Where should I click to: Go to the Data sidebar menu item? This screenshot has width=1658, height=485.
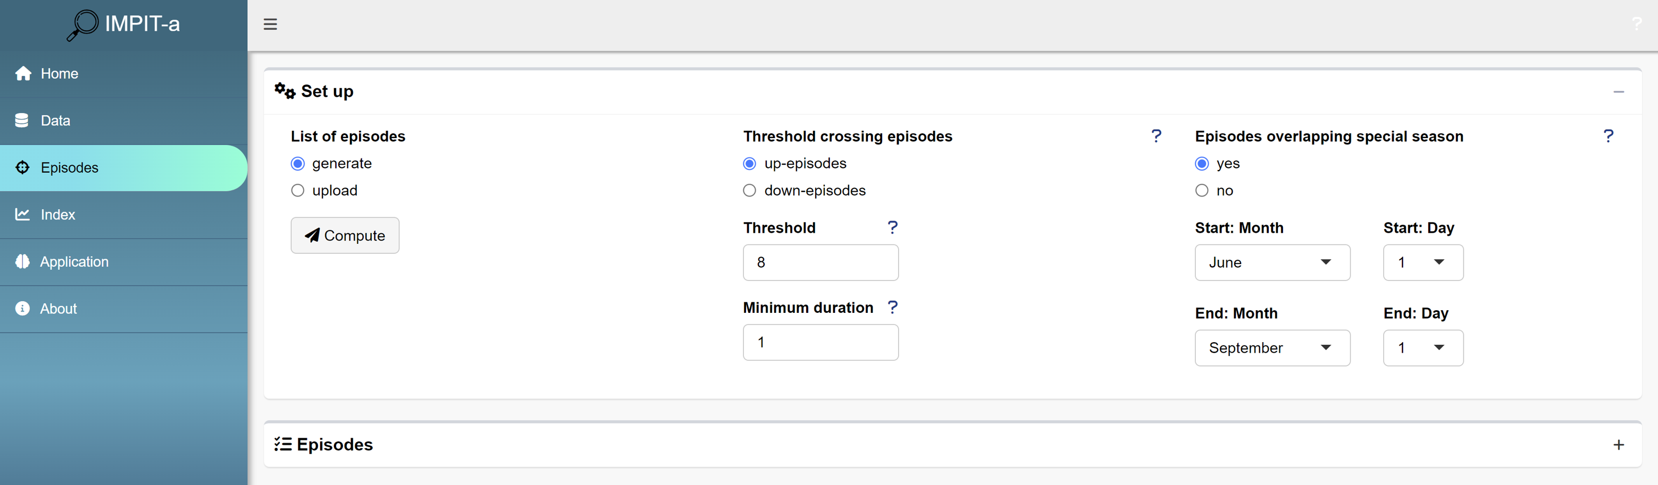click(55, 120)
